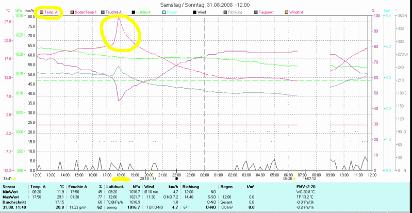Click the Taupunkt legend color box

(x=255, y=11)
